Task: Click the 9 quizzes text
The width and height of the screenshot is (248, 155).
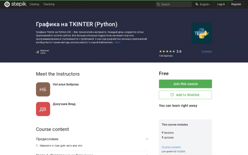Action: [x=168, y=138]
